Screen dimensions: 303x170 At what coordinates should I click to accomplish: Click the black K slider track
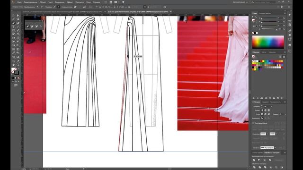[269, 29]
